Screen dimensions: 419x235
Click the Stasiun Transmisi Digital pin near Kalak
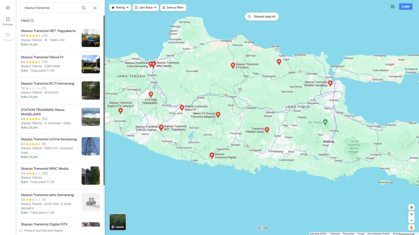(212, 155)
